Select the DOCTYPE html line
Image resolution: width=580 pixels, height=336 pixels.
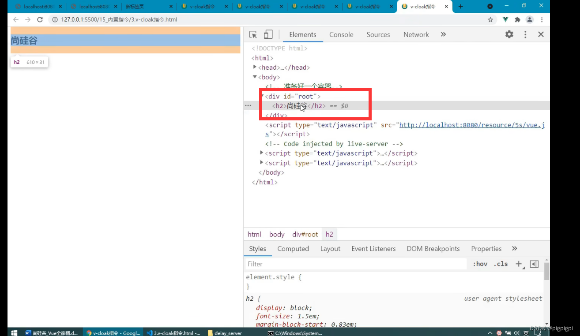pos(279,48)
